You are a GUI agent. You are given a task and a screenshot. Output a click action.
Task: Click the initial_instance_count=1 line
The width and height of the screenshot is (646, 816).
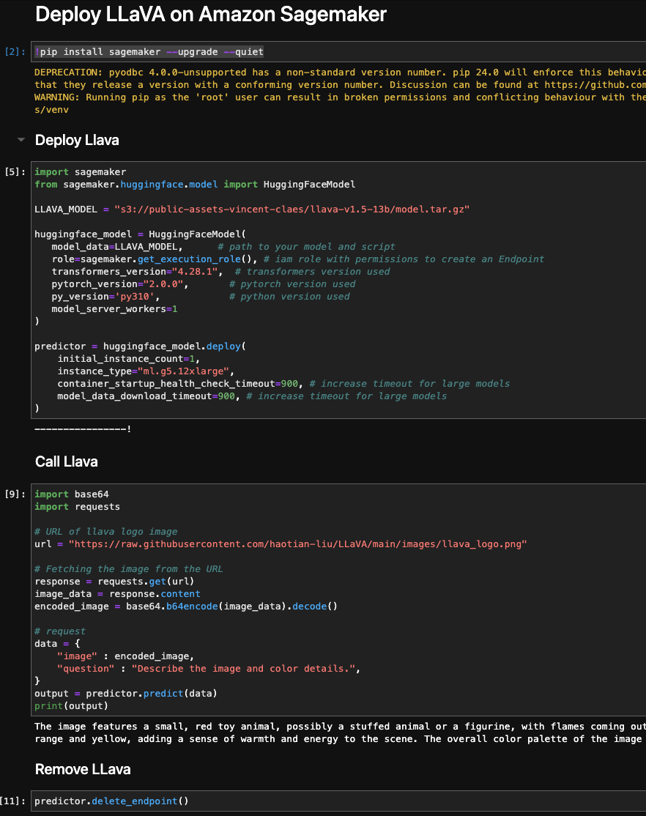[129, 359]
